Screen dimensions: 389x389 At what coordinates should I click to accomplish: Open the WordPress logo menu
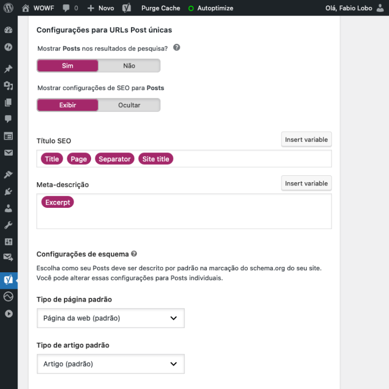point(9,8)
